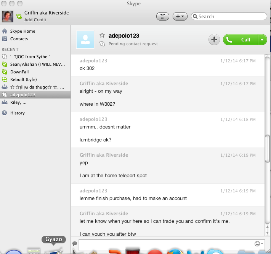Click the 'where in W302?' message

97,104
